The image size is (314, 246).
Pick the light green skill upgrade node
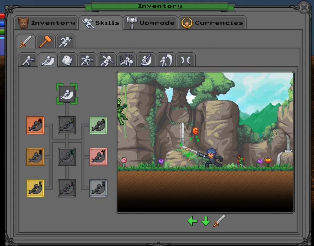click(x=98, y=125)
